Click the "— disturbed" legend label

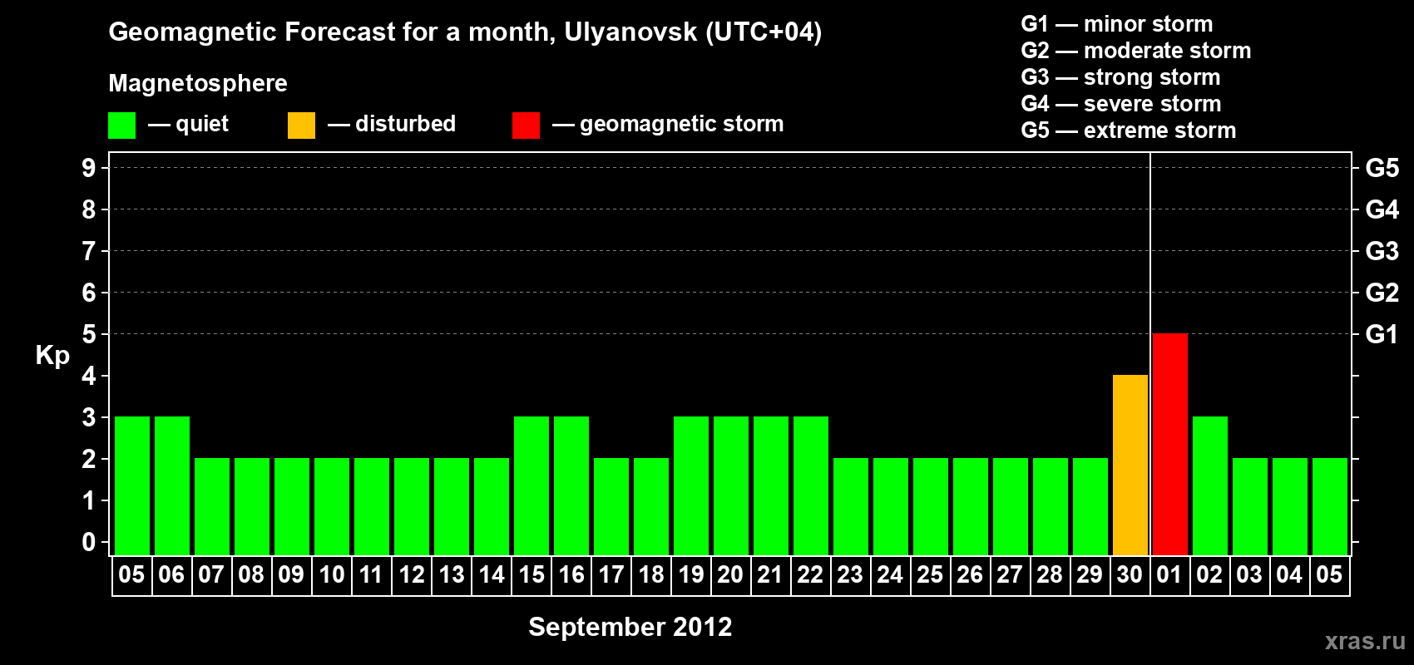392,124
